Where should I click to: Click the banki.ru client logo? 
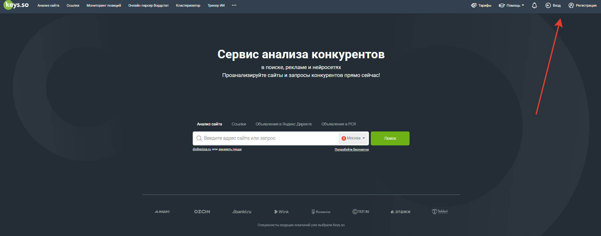coord(242,212)
